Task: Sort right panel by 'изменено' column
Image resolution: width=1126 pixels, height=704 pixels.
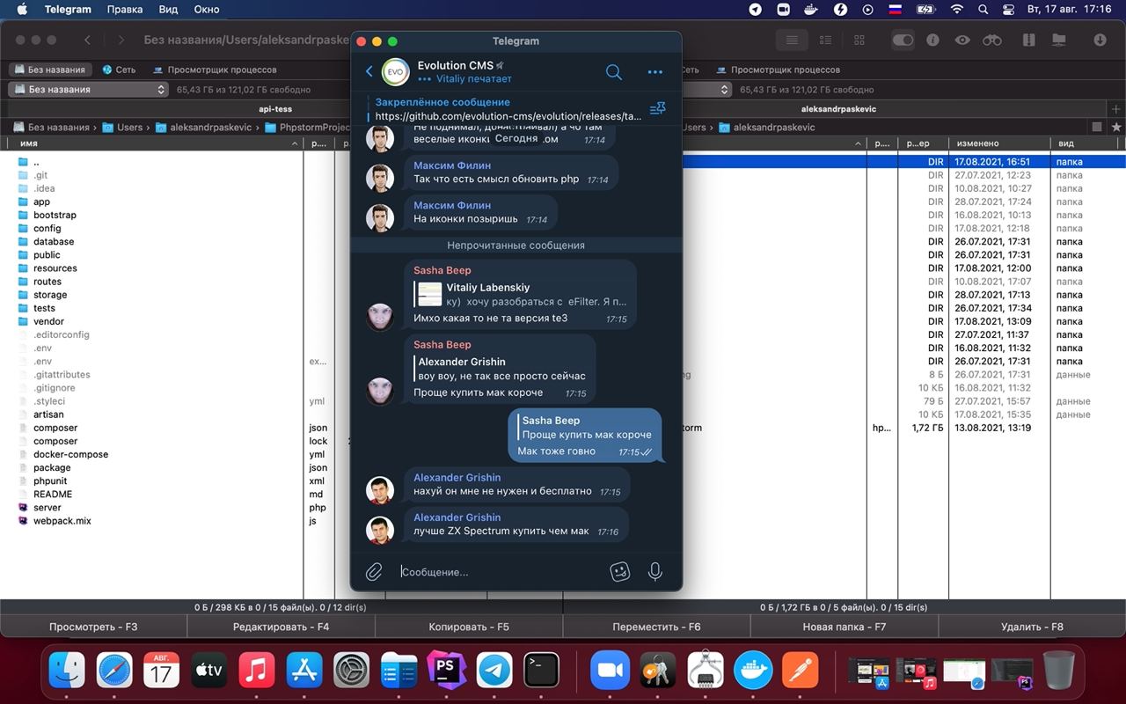Action: 1000,143
